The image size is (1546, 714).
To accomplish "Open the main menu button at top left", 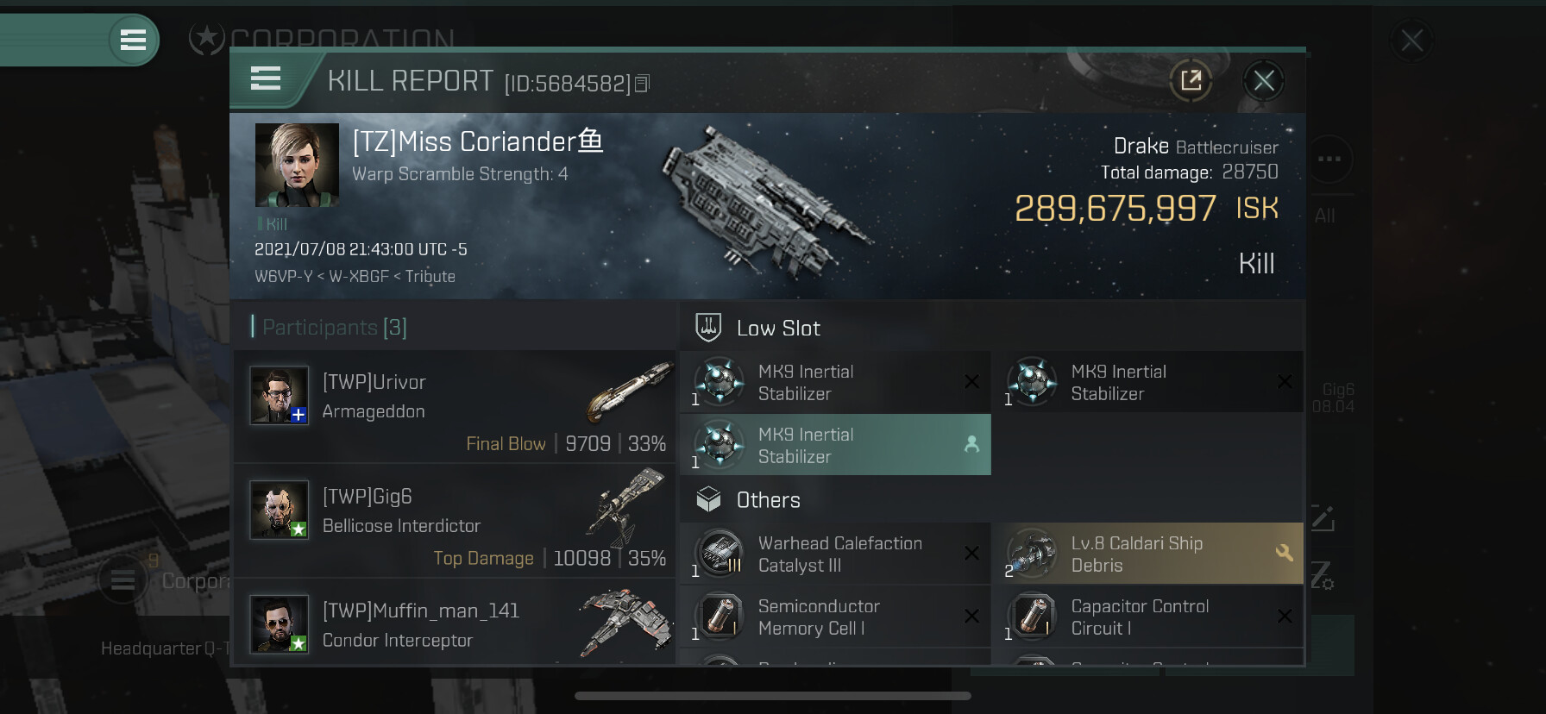I will click(133, 40).
